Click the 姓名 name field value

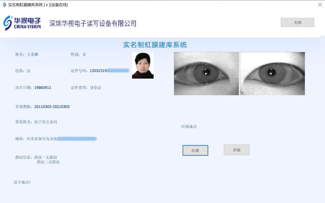32,54
